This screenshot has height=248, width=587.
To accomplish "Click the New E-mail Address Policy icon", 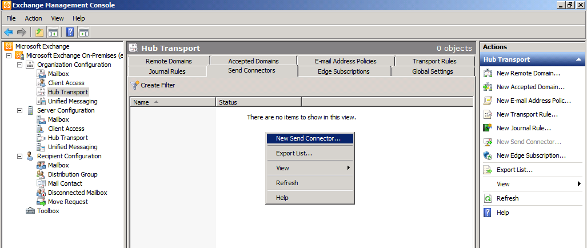I will [488, 101].
